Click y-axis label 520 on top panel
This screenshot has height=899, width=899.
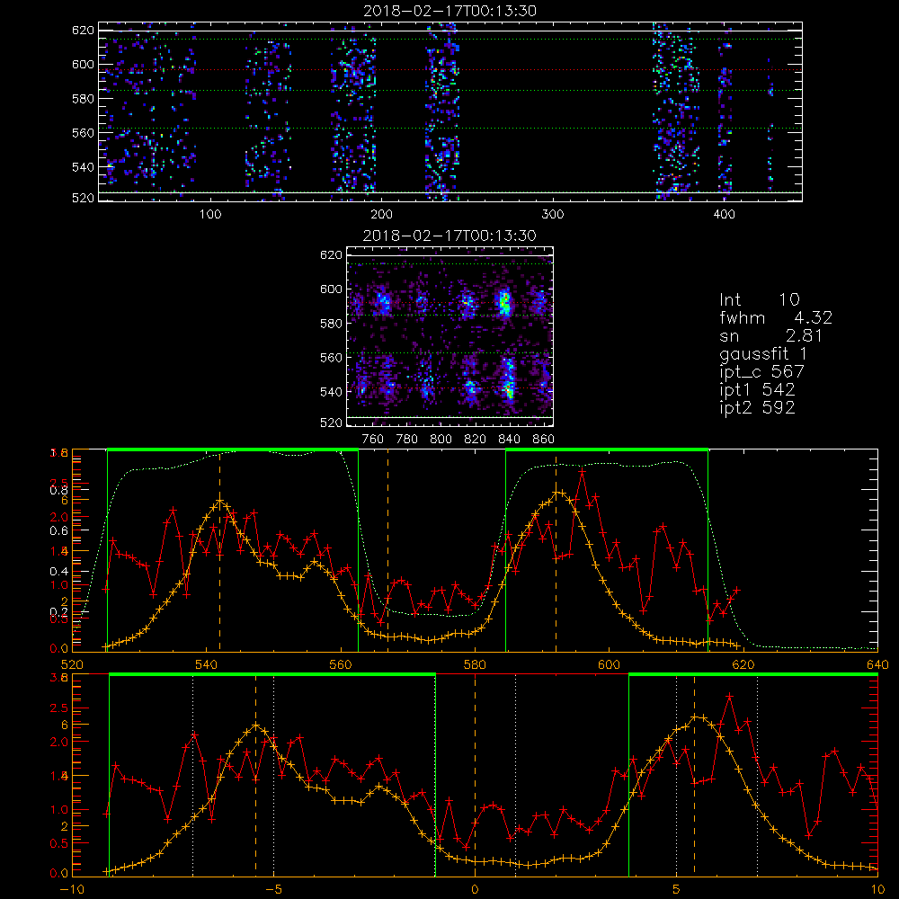click(x=83, y=198)
